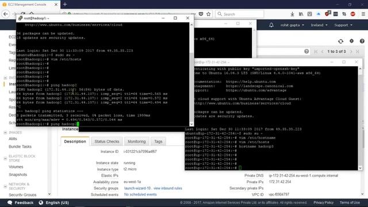This screenshot has height=207, width=368.
Task: Open the browser downloads icon
Action: pyautogui.click(x=292, y=14)
